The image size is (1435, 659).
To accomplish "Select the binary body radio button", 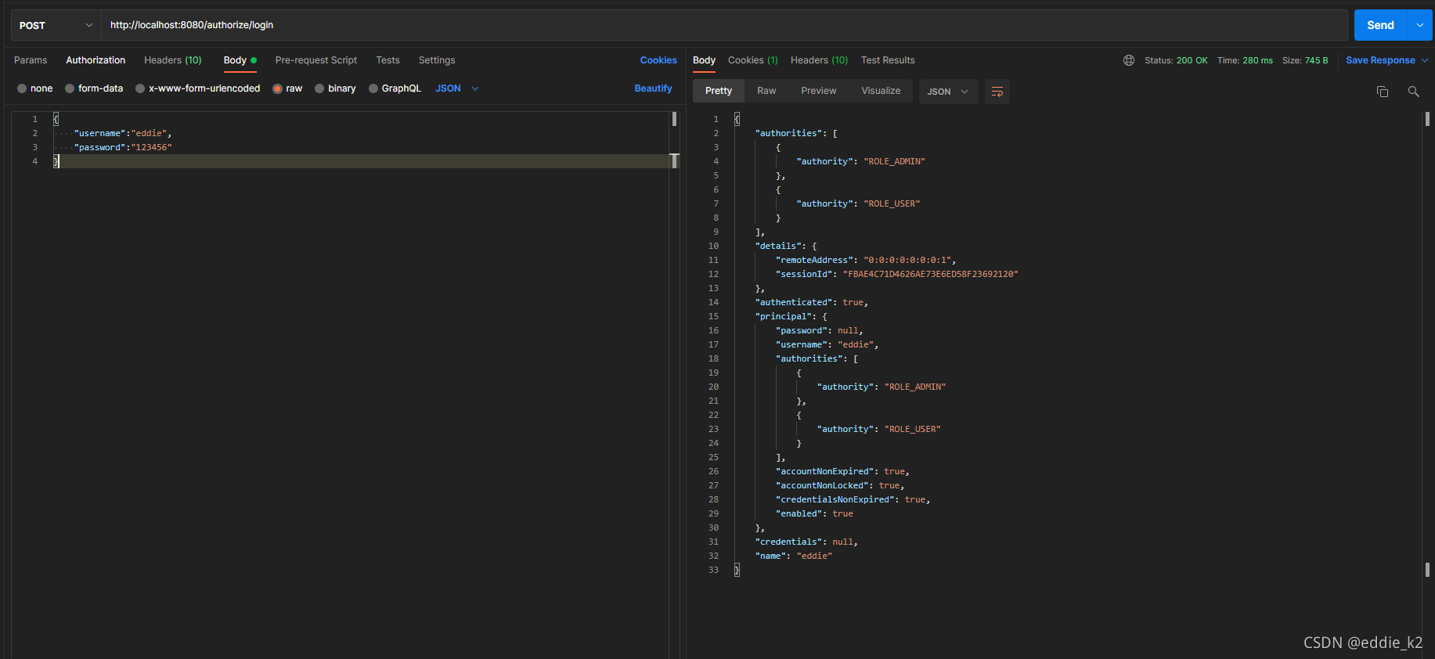I will 319,88.
